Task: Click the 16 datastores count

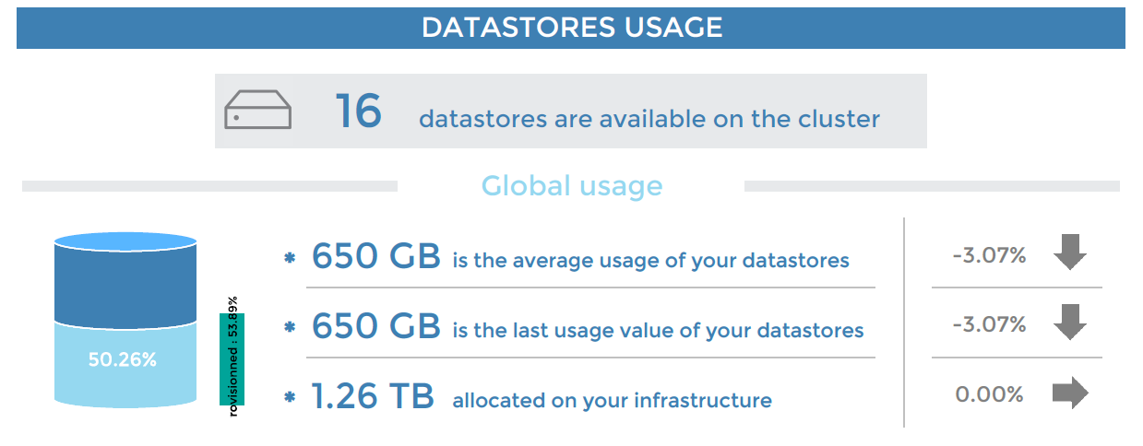Action: pos(358,111)
